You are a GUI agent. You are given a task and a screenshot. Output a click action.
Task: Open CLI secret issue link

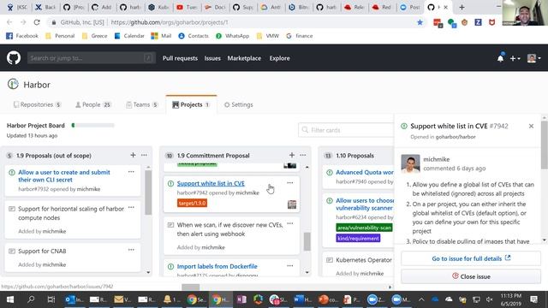coord(64,175)
